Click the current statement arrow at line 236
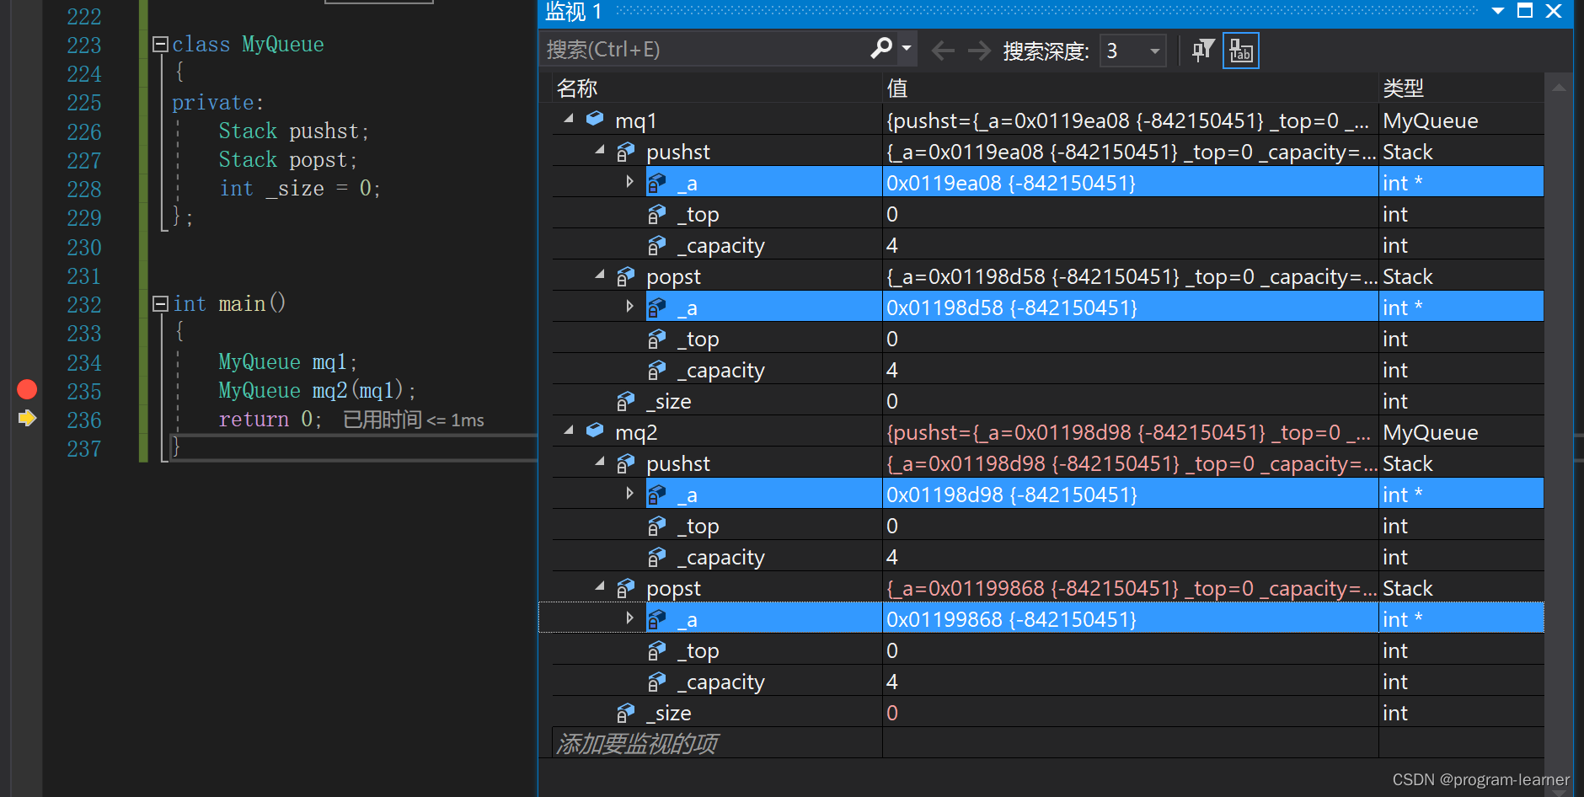1584x797 pixels. click(27, 418)
